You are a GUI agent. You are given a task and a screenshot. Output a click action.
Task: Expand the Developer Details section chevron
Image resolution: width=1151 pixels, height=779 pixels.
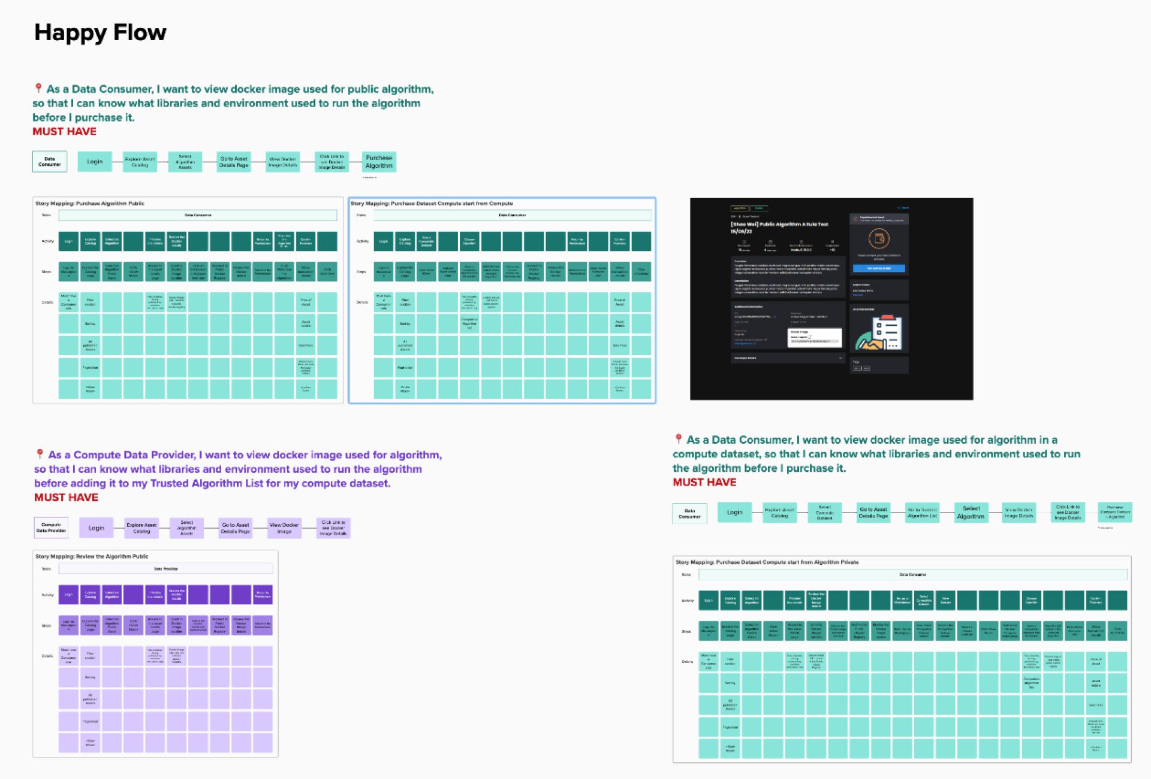841,357
